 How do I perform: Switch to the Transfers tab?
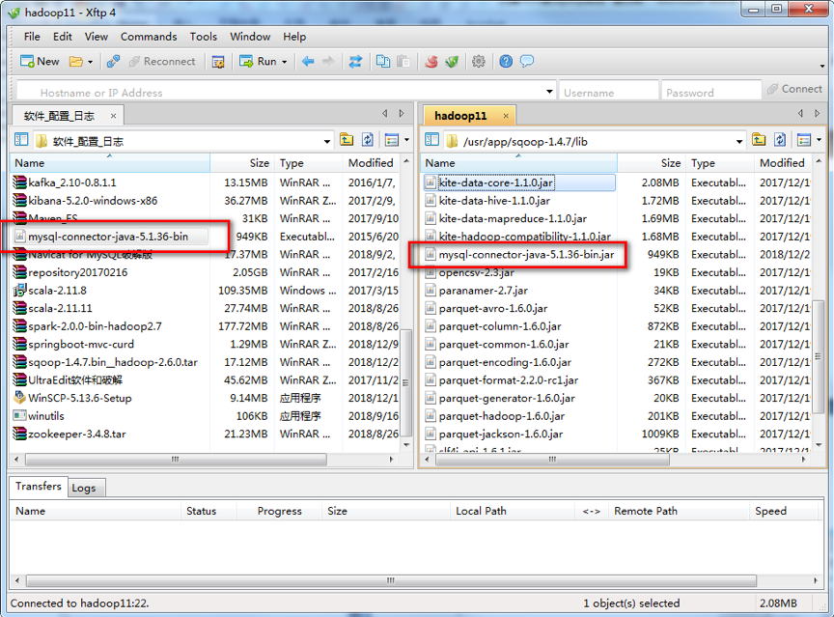39,486
